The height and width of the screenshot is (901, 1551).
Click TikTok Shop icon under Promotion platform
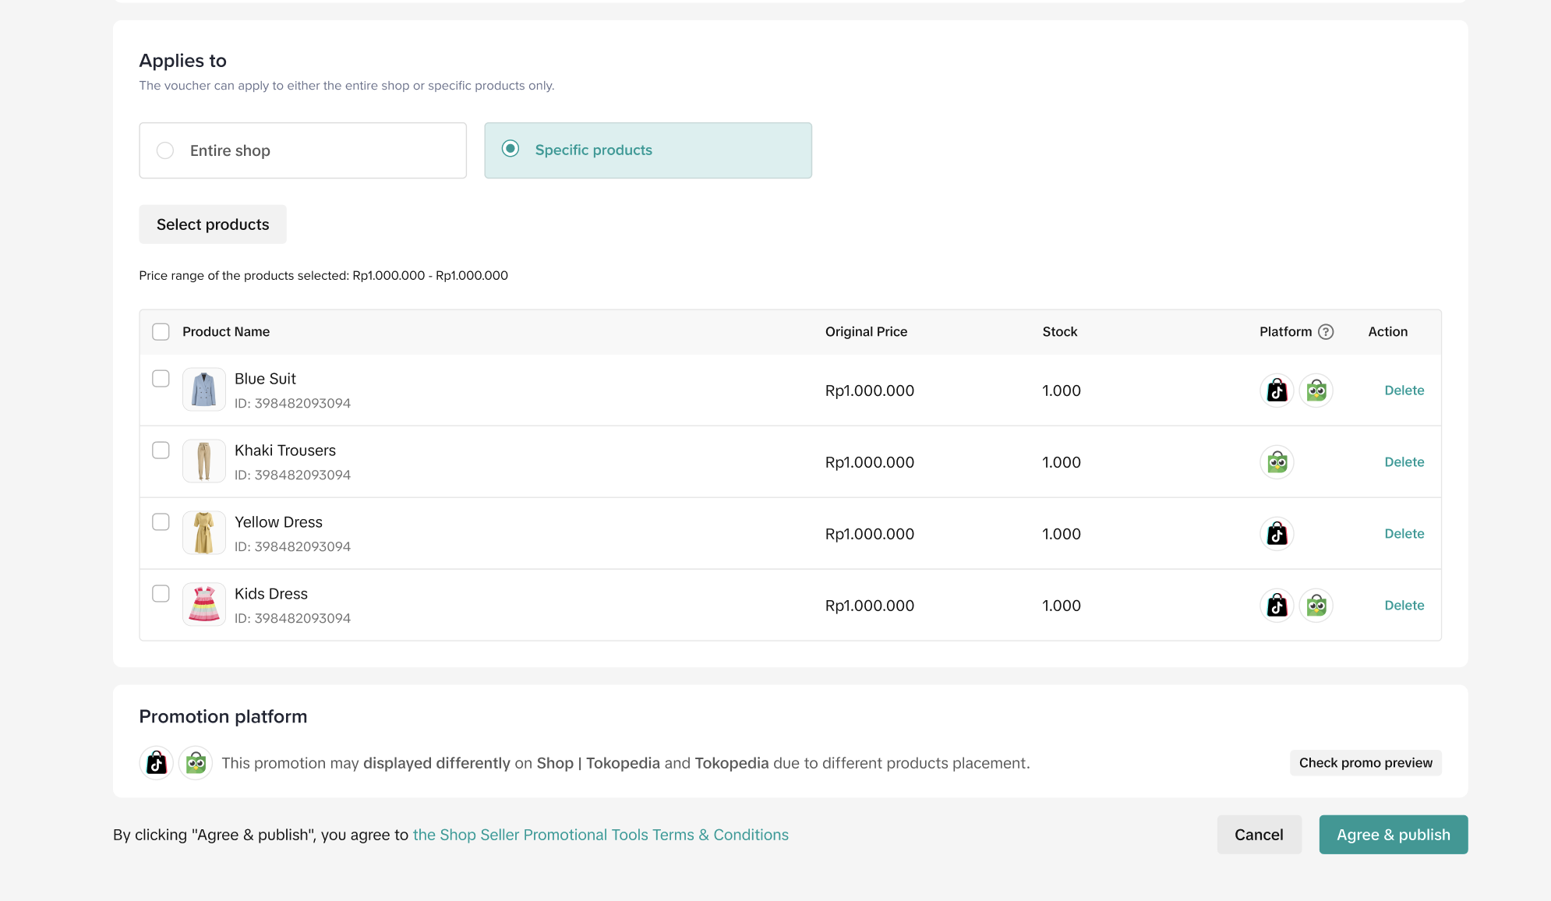[157, 763]
